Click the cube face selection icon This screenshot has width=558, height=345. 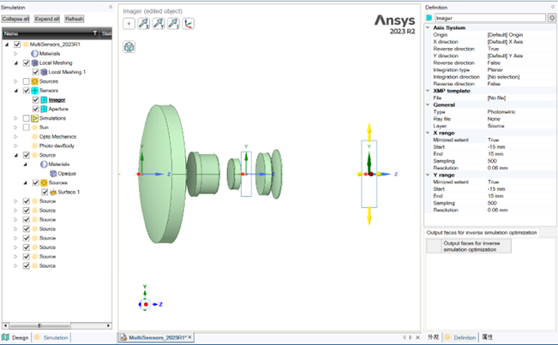129,47
